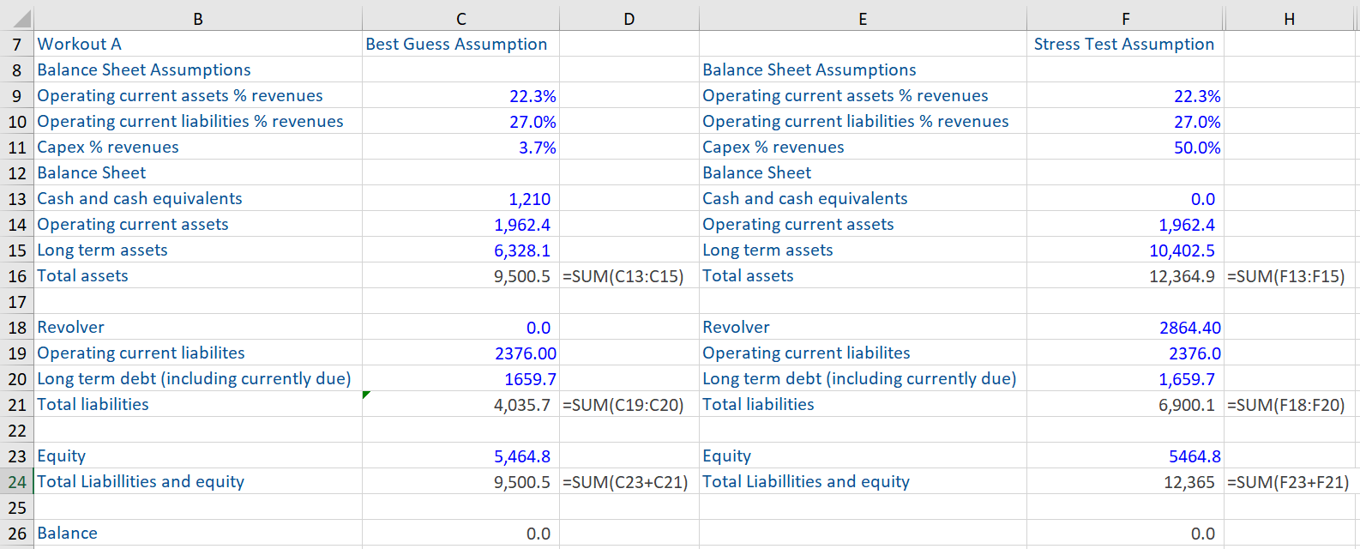The height and width of the screenshot is (549, 1360).
Task: Select the Best Guess Assumption cell
Action: click(x=456, y=44)
